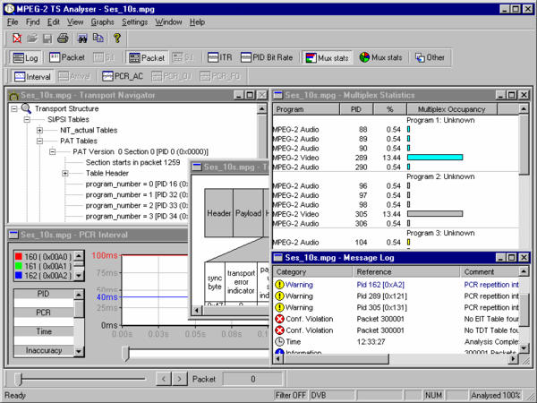Open the pie chart Mux stats view
Viewport: 537px width, 403px height.
[x=381, y=57]
